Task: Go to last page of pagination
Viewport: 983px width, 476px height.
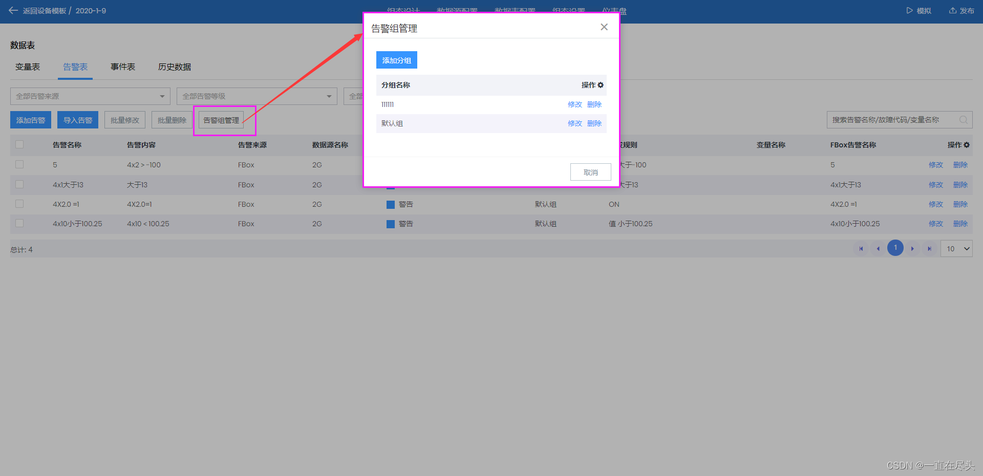Action: click(x=929, y=249)
